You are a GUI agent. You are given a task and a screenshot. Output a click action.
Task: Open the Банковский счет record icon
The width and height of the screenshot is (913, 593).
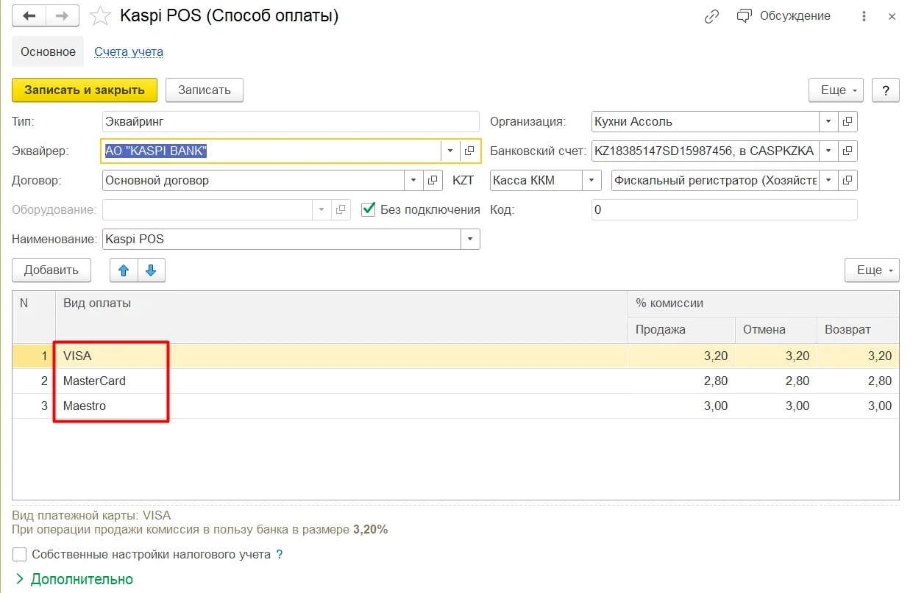(x=848, y=151)
